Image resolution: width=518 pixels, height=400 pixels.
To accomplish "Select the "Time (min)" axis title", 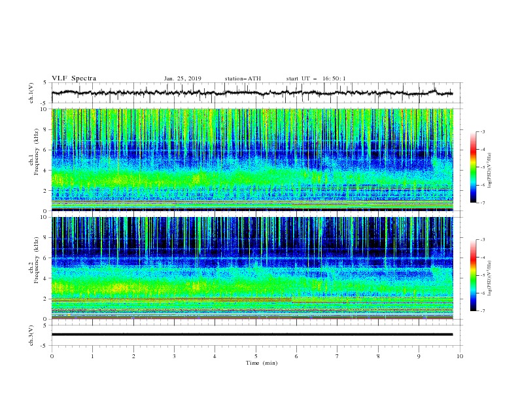I will 262,363.
